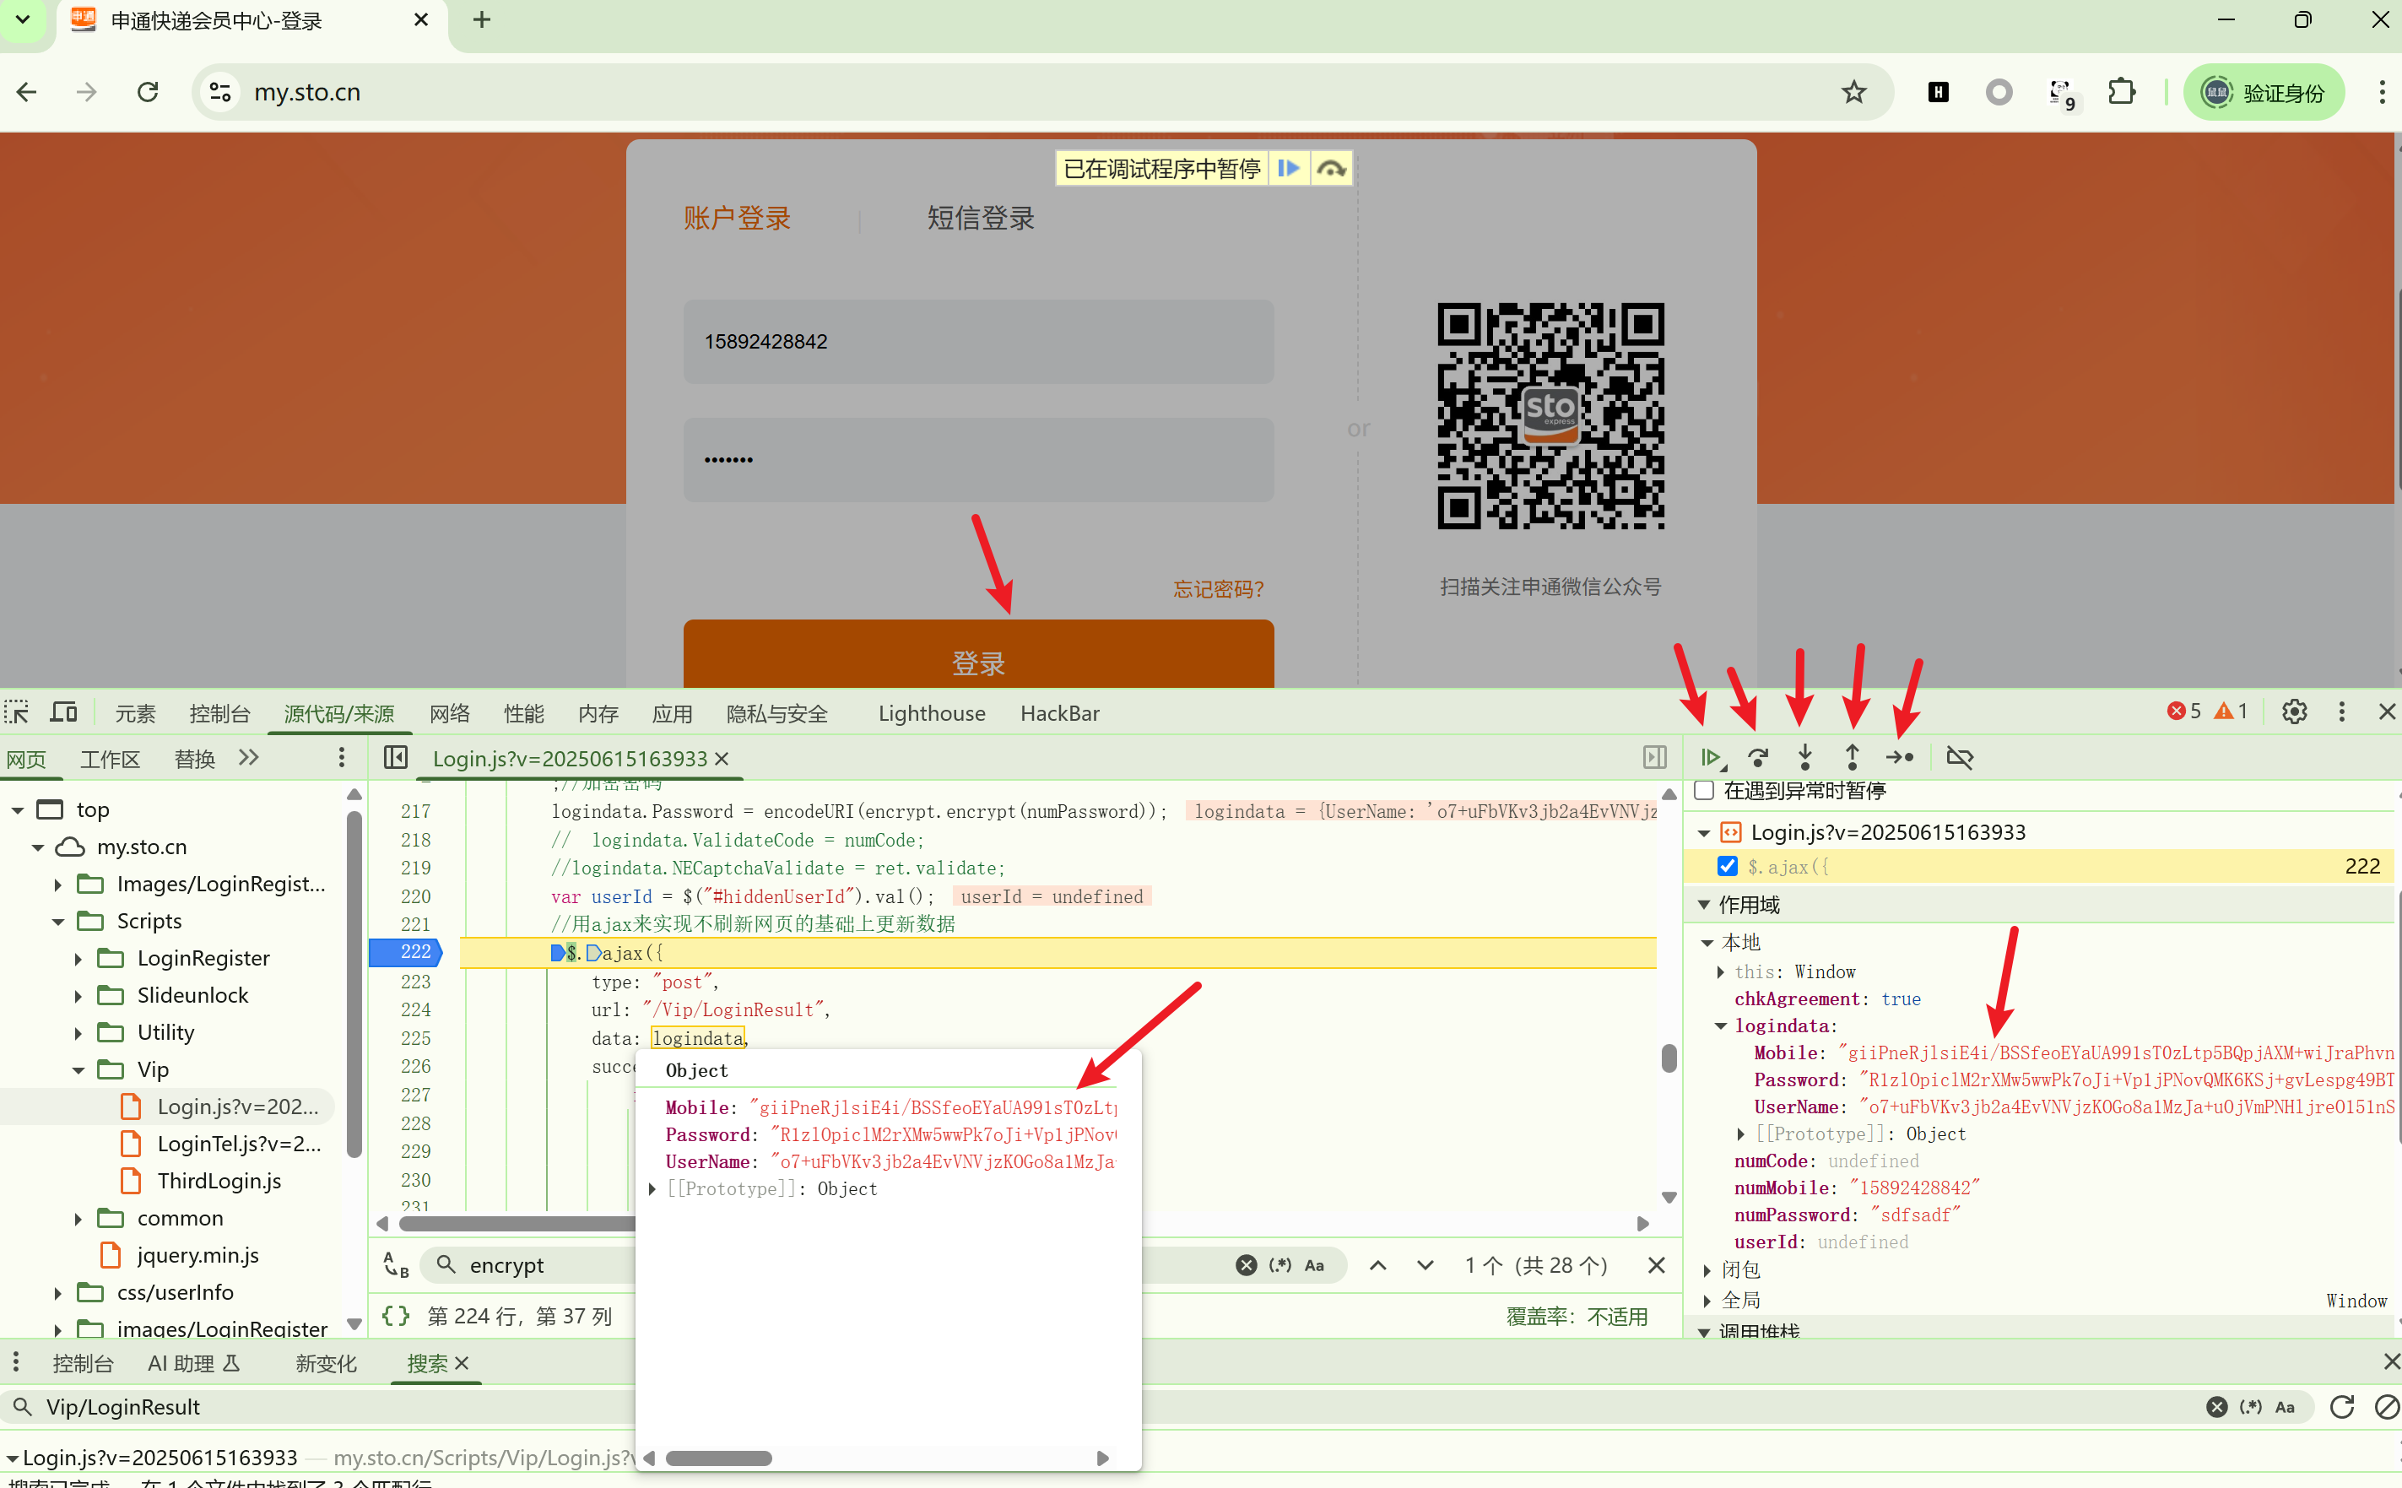
Task: Click the 忘记密码 link
Action: coord(1216,587)
